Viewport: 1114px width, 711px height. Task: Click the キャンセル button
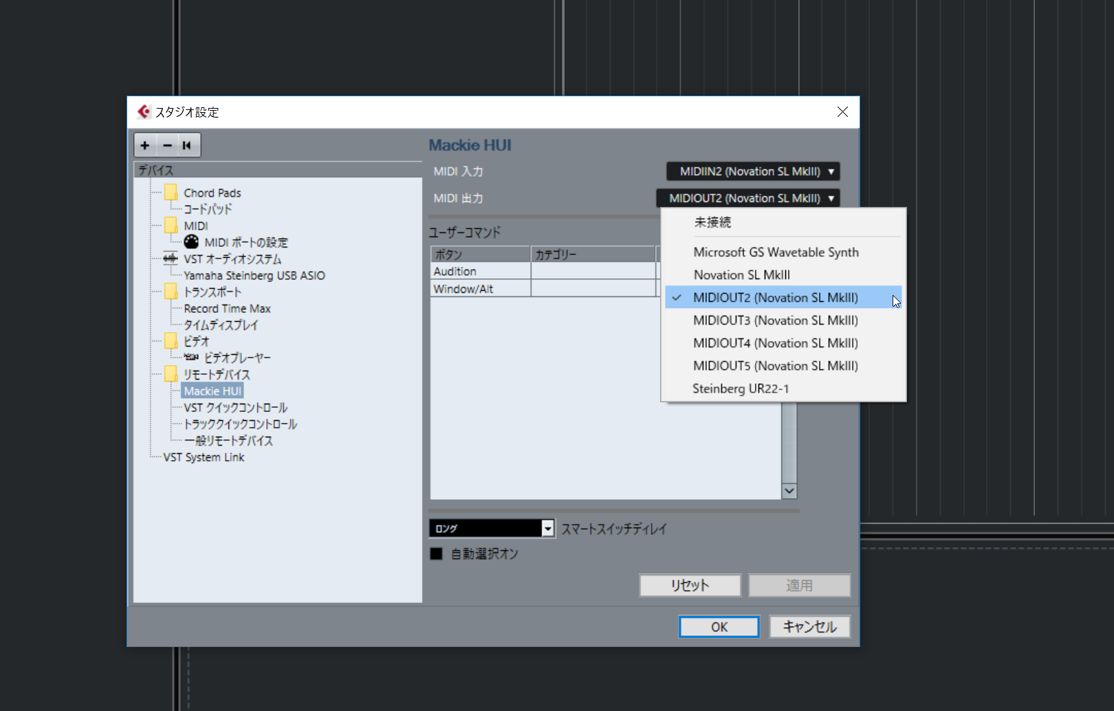click(809, 626)
